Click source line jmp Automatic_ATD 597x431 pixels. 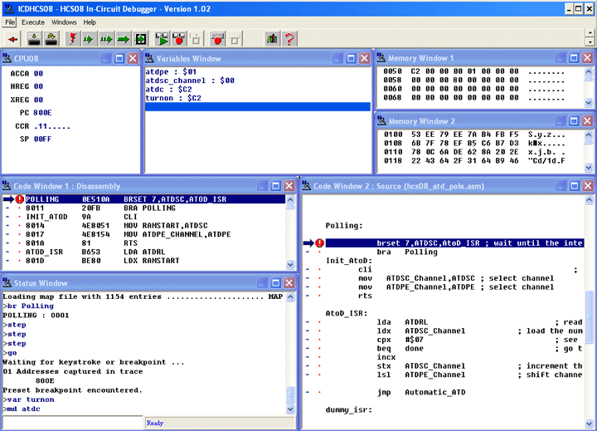tap(421, 392)
